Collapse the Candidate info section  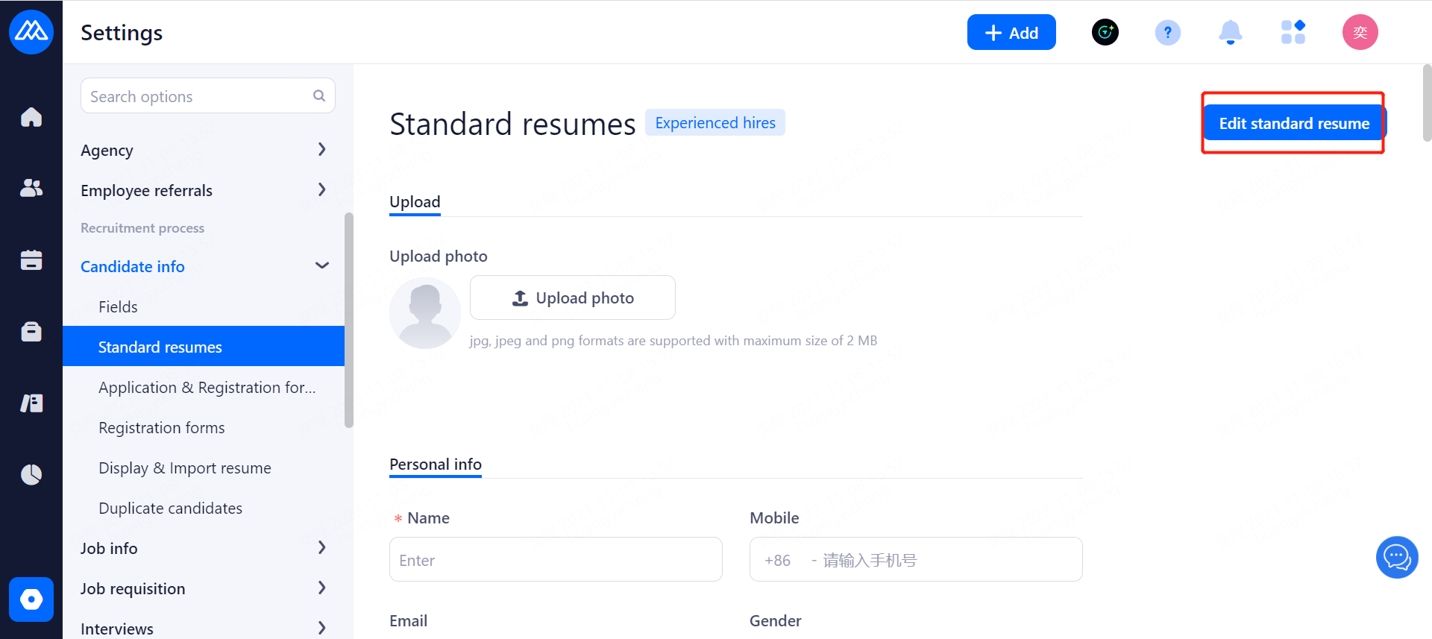click(x=321, y=266)
